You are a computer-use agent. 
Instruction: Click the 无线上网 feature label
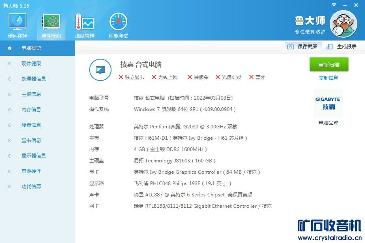coord(168,77)
